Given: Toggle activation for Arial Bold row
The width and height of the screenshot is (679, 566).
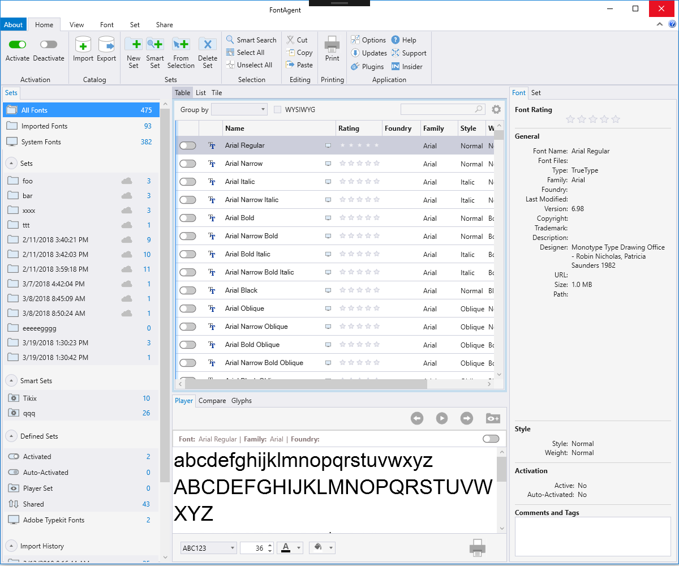Looking at the screenshot, I should click(187, 218).
